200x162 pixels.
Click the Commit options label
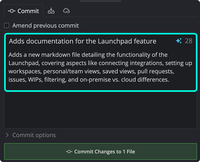(x=34, y=135)
